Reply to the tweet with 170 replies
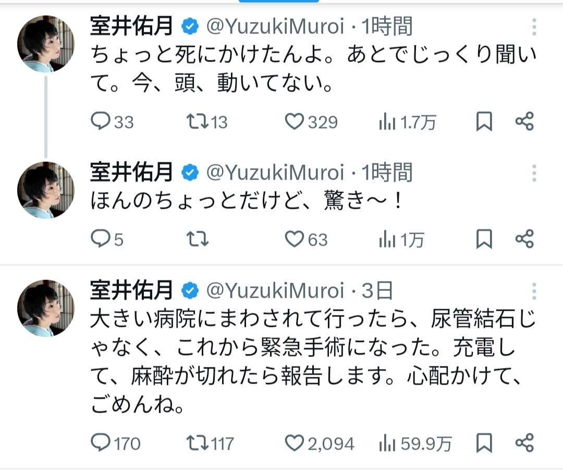Screen dimensions: 563x474 100,443
